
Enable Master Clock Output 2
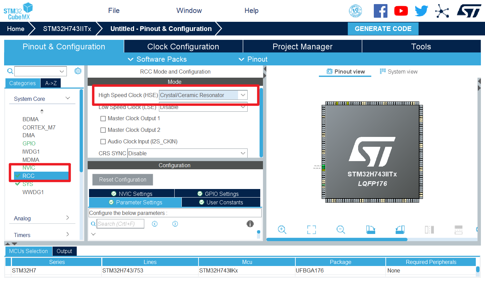click(x=103, y=130)
